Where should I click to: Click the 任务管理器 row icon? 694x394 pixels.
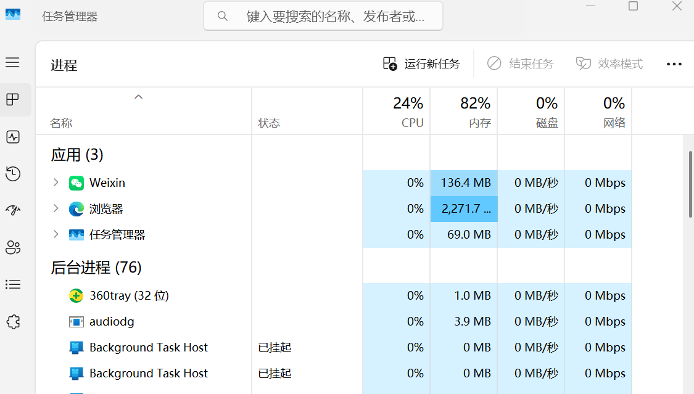pos(76,235)
